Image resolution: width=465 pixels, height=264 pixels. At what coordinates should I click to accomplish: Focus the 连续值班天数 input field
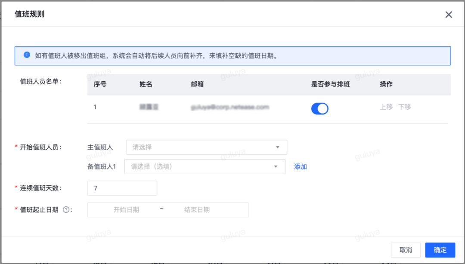pos(122,188)
